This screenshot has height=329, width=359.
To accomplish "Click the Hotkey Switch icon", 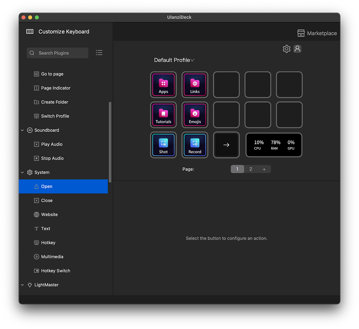I will 36,271.
